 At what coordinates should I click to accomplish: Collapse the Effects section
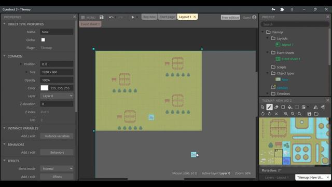click(5, 161)
